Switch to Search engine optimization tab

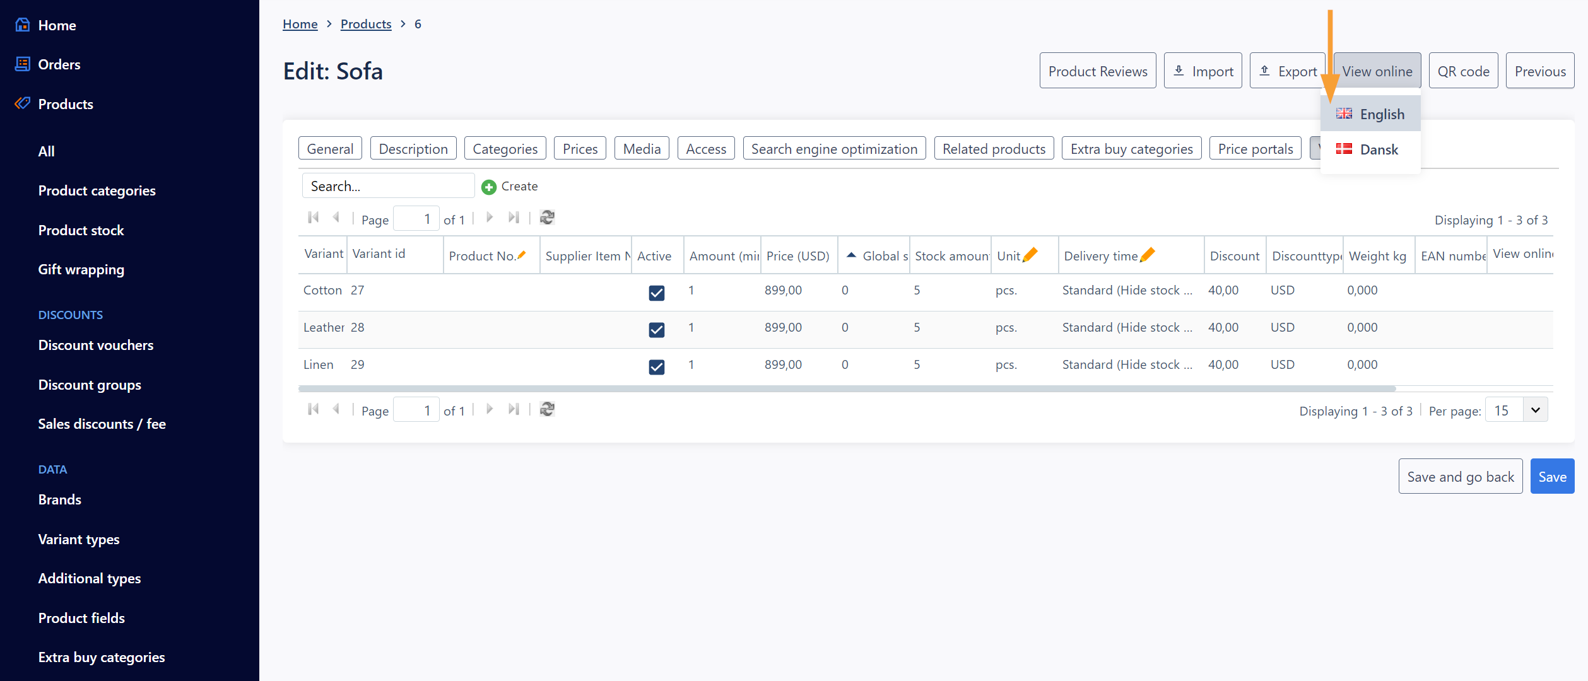(833, 148)
